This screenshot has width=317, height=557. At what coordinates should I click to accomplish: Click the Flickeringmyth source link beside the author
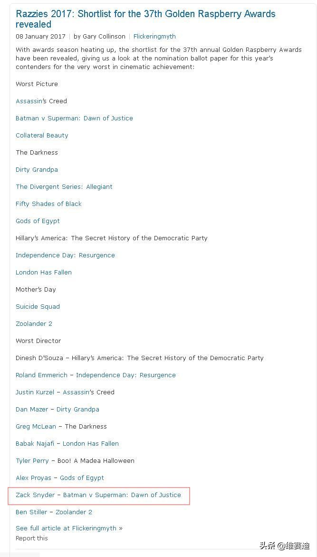coord(154,36)
